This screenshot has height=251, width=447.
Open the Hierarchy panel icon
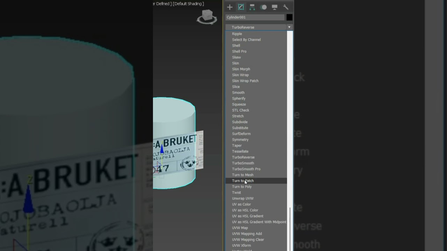point(252,7)
